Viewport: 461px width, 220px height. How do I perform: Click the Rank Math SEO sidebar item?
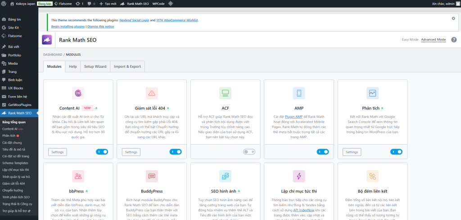point(19,113)
